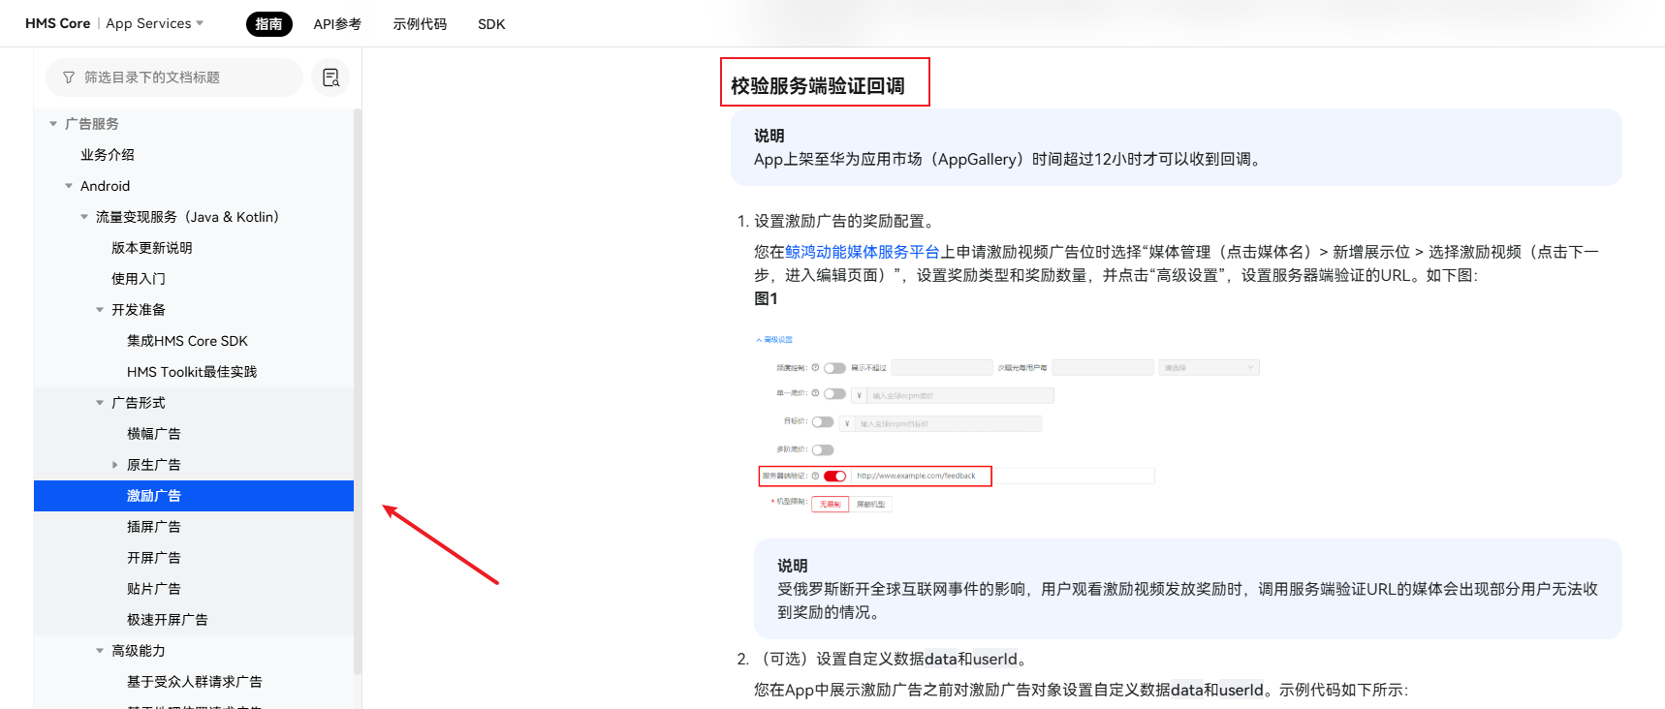Screen dimensions: 1665x709
Task: Click the 校验服务端验证回调 heading
Action: [818, 85]
